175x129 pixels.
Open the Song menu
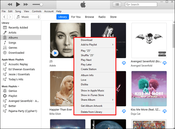[x=18, y=11]
